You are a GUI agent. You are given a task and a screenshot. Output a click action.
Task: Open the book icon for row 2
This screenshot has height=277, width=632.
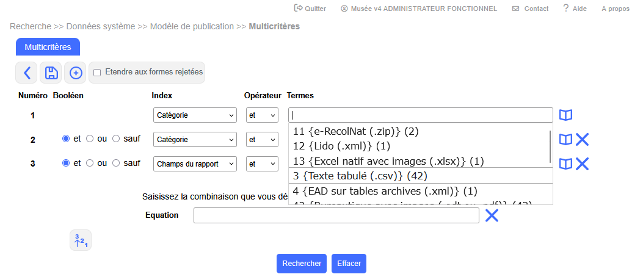point(566,140)
